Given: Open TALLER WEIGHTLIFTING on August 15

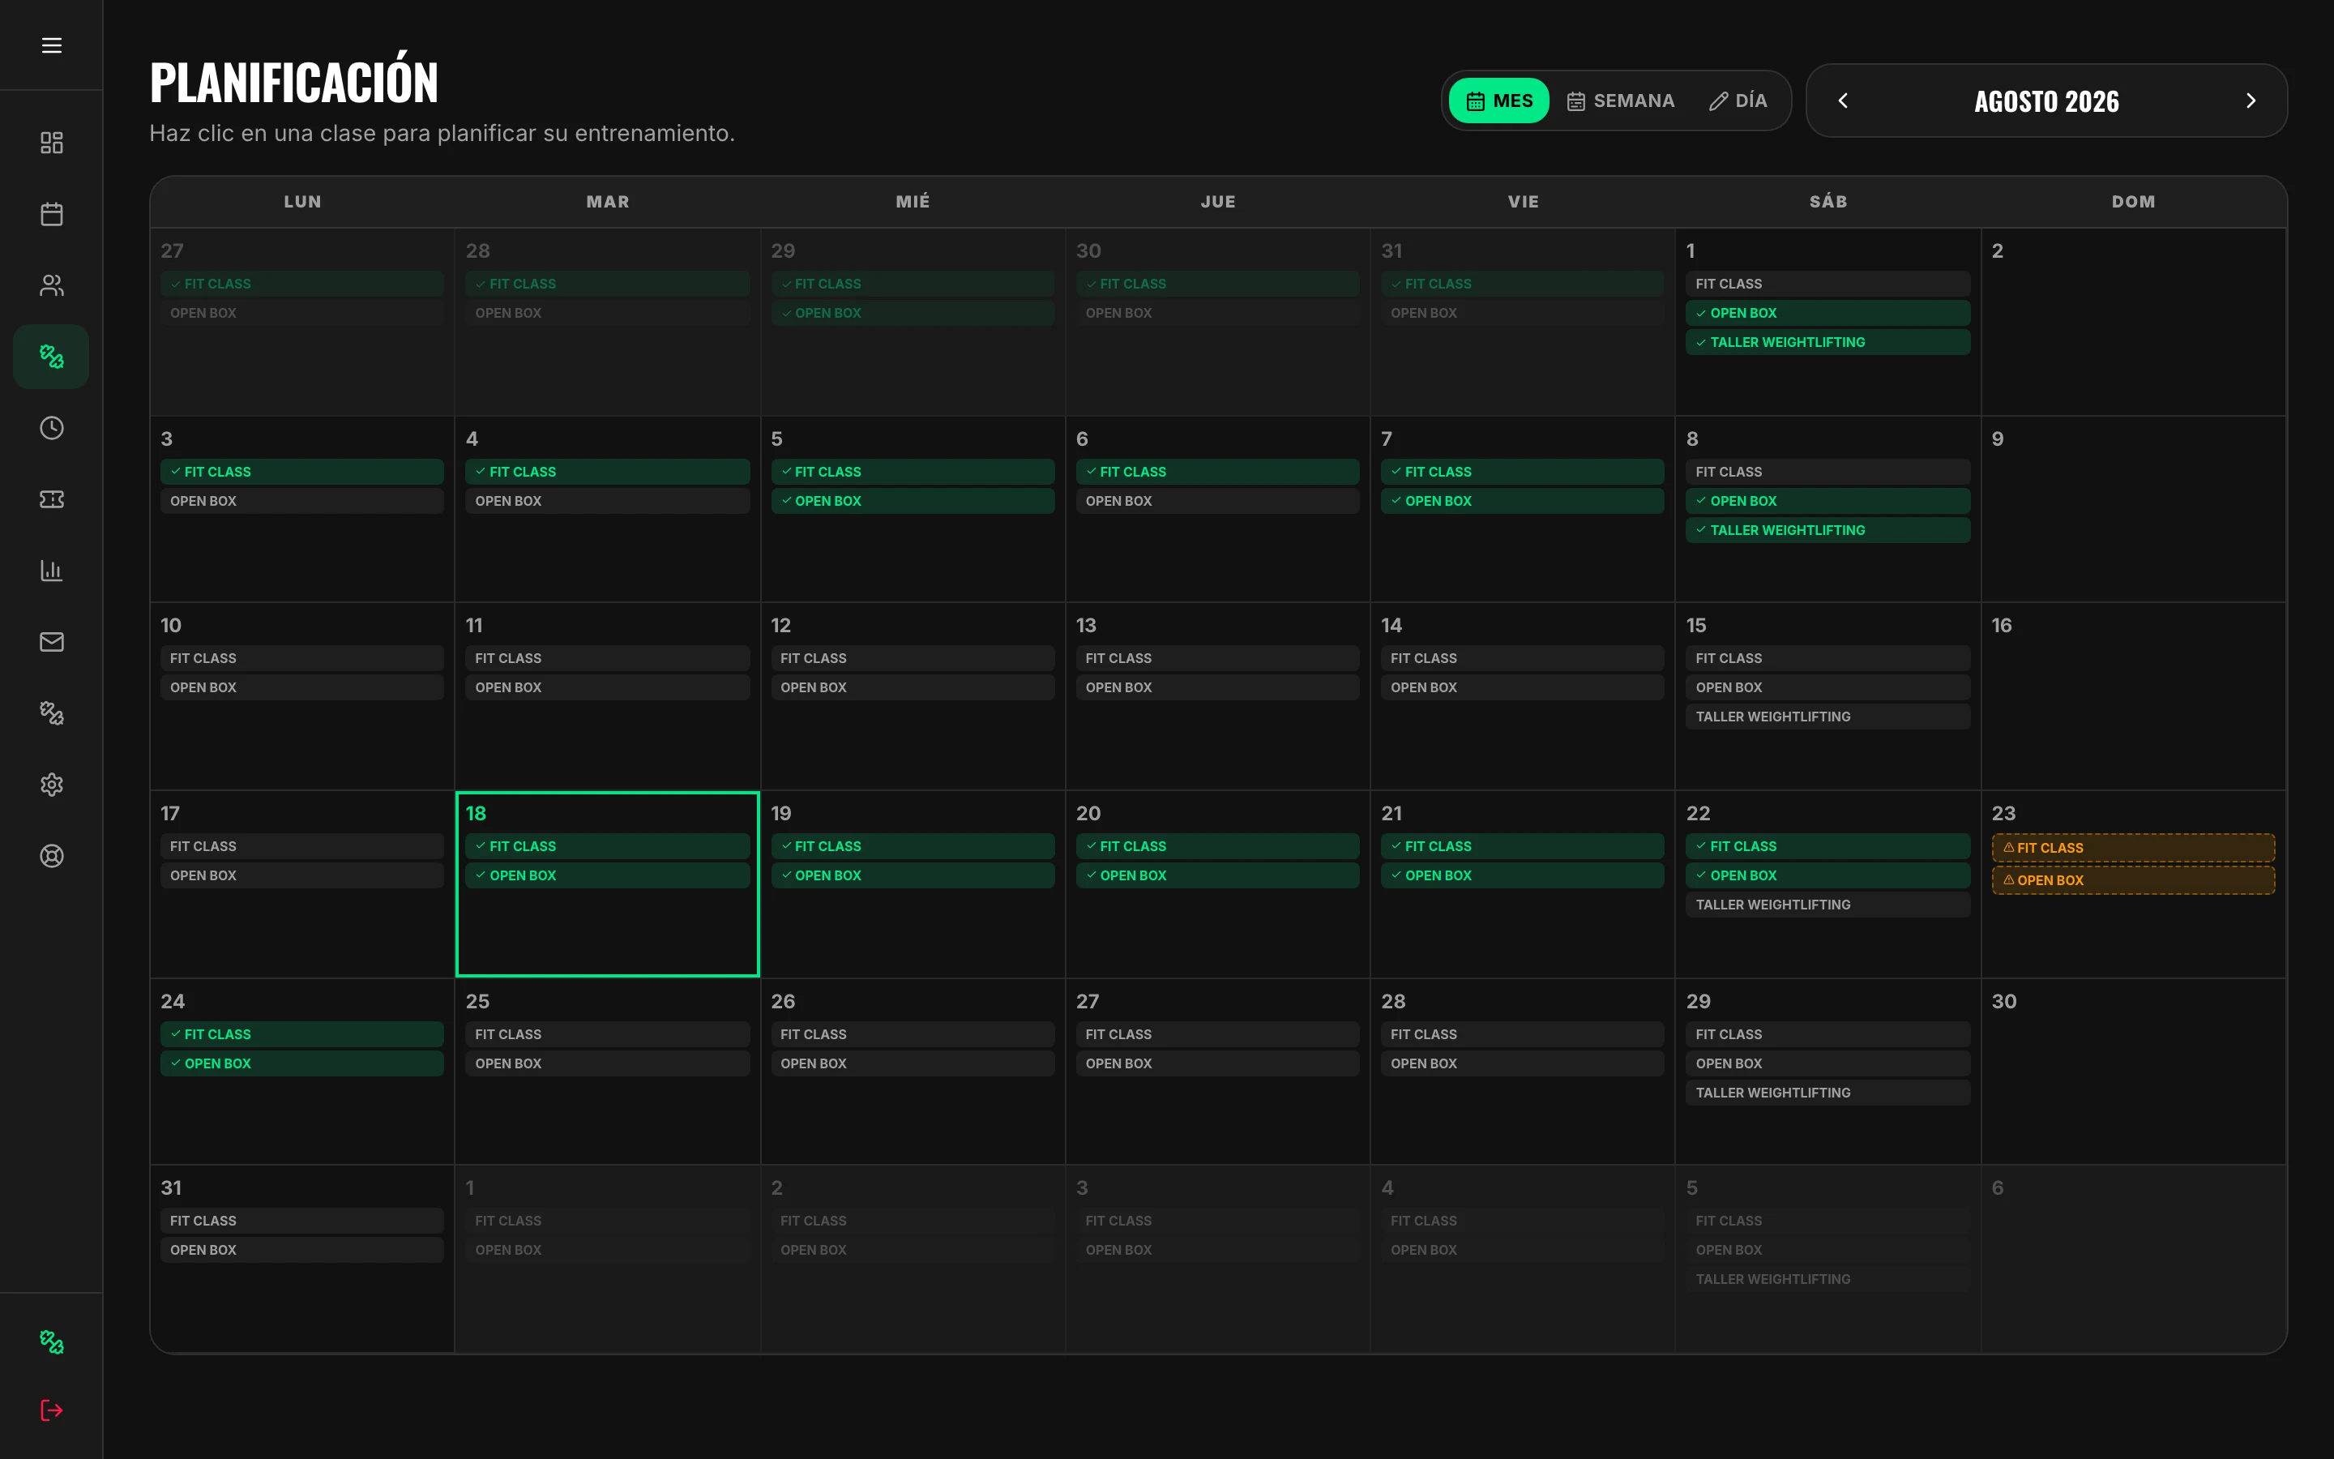Looking at the screenshot, I should coord(1827,717).
